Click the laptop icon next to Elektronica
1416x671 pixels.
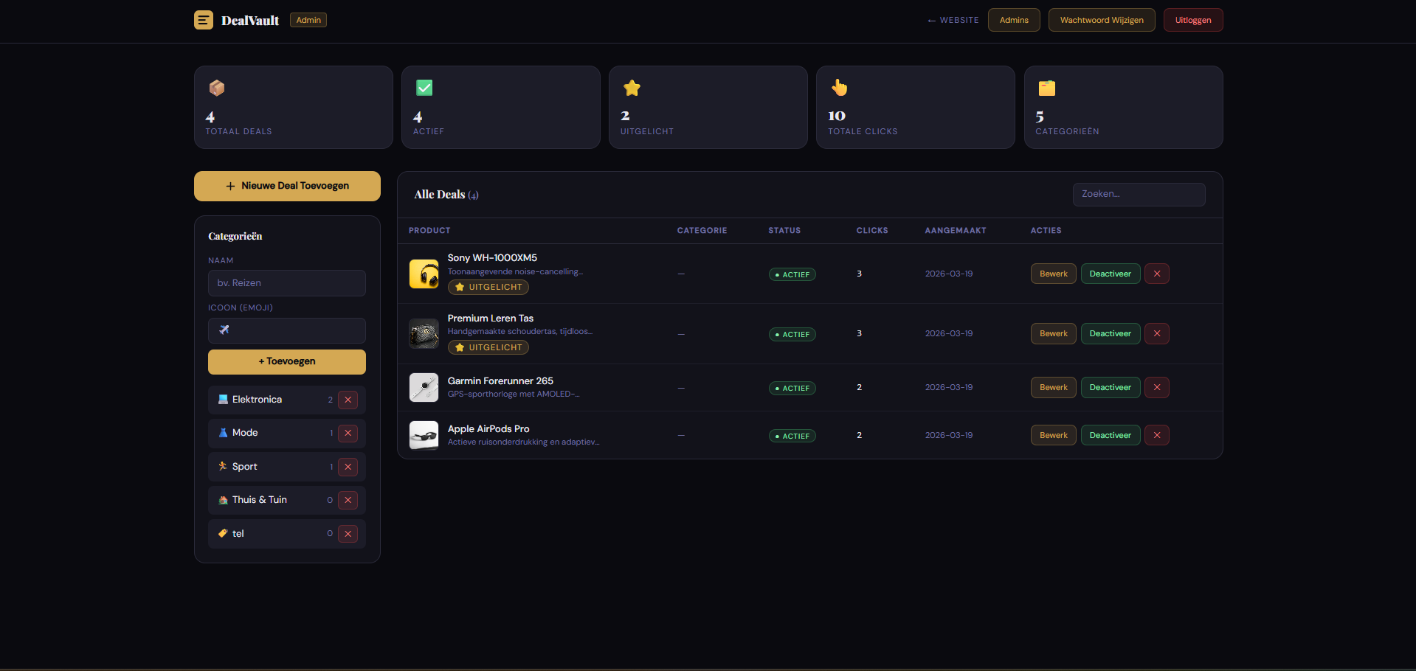223,399
